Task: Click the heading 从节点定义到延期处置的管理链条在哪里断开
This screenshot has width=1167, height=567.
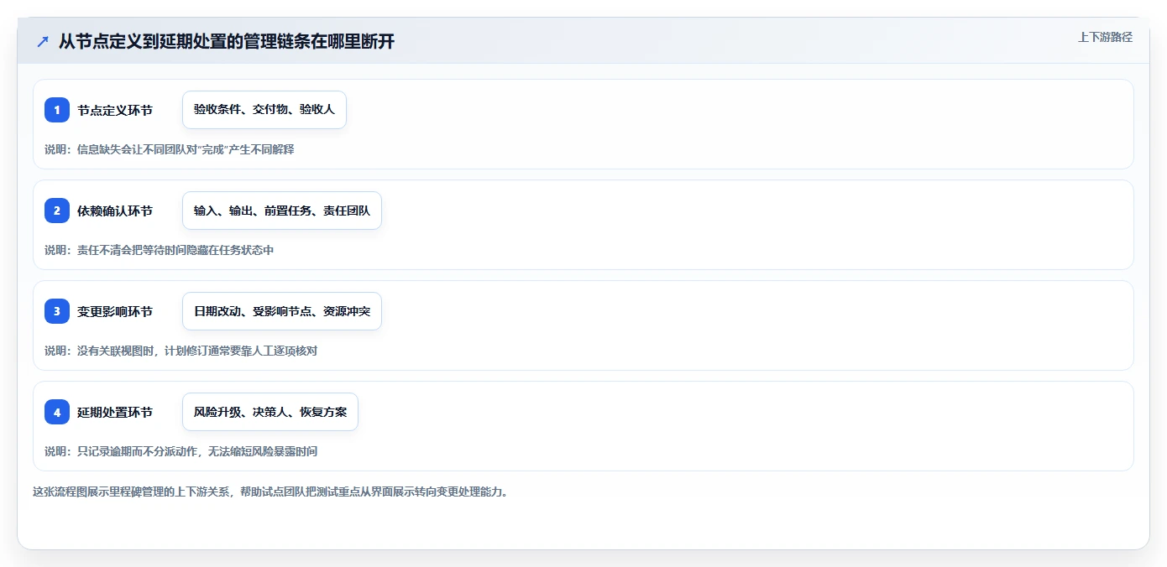Action: (227, 42)
